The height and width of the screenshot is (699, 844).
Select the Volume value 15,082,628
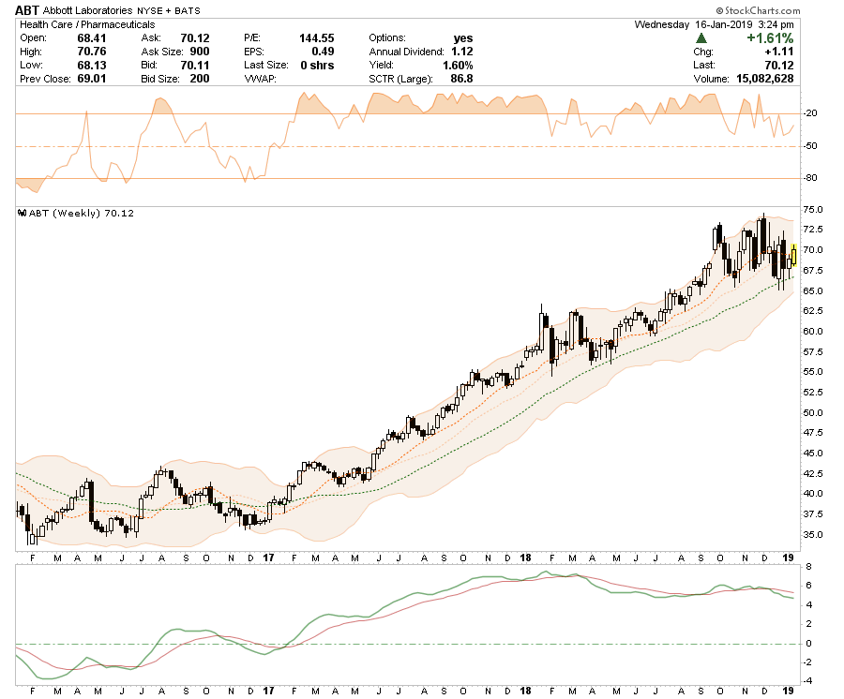tap(765, 79)
